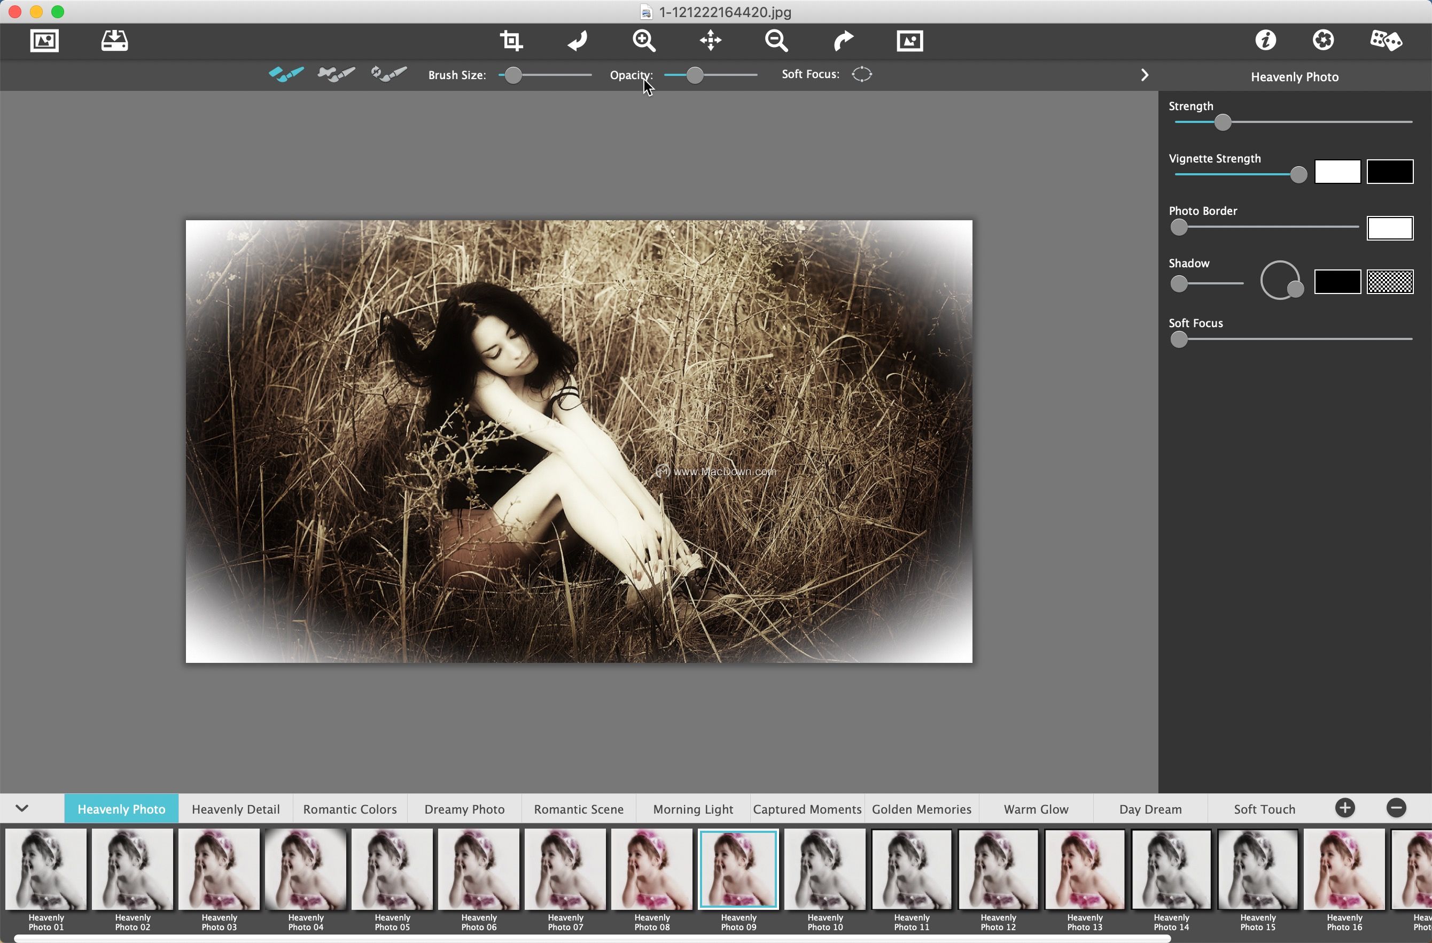
Task: Click the zoom in magnifier icon
Action: pos(644,41)
